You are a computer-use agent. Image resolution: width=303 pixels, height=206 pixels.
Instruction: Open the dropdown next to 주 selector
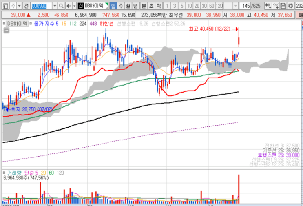[x=19, y=6]
